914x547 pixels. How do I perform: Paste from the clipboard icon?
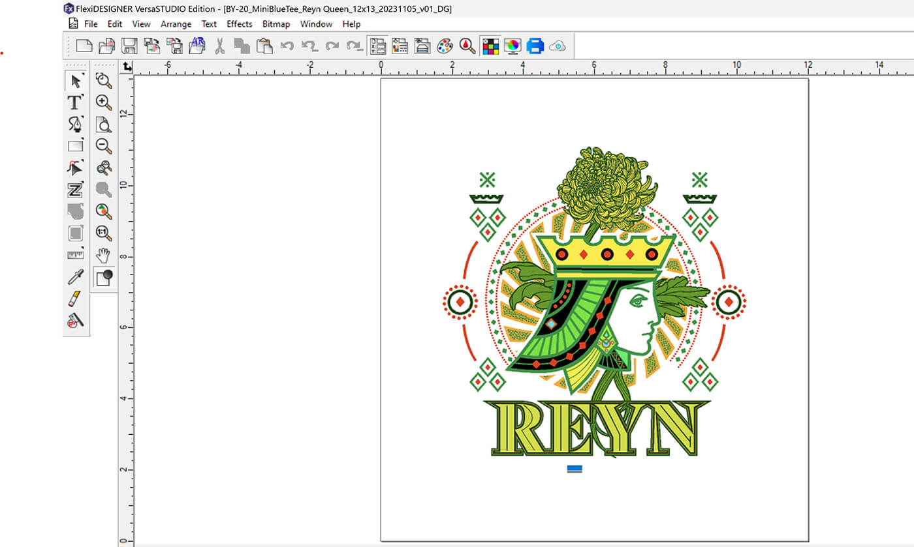(264, 46)
